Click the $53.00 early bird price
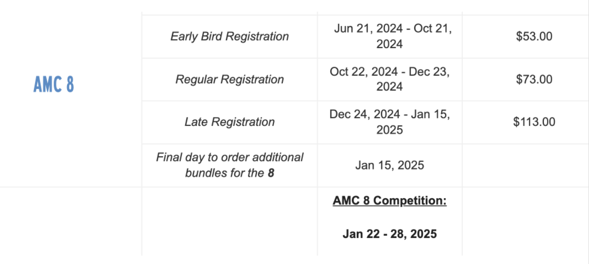This screenshot has height=264, width=589. click(534, 36)
